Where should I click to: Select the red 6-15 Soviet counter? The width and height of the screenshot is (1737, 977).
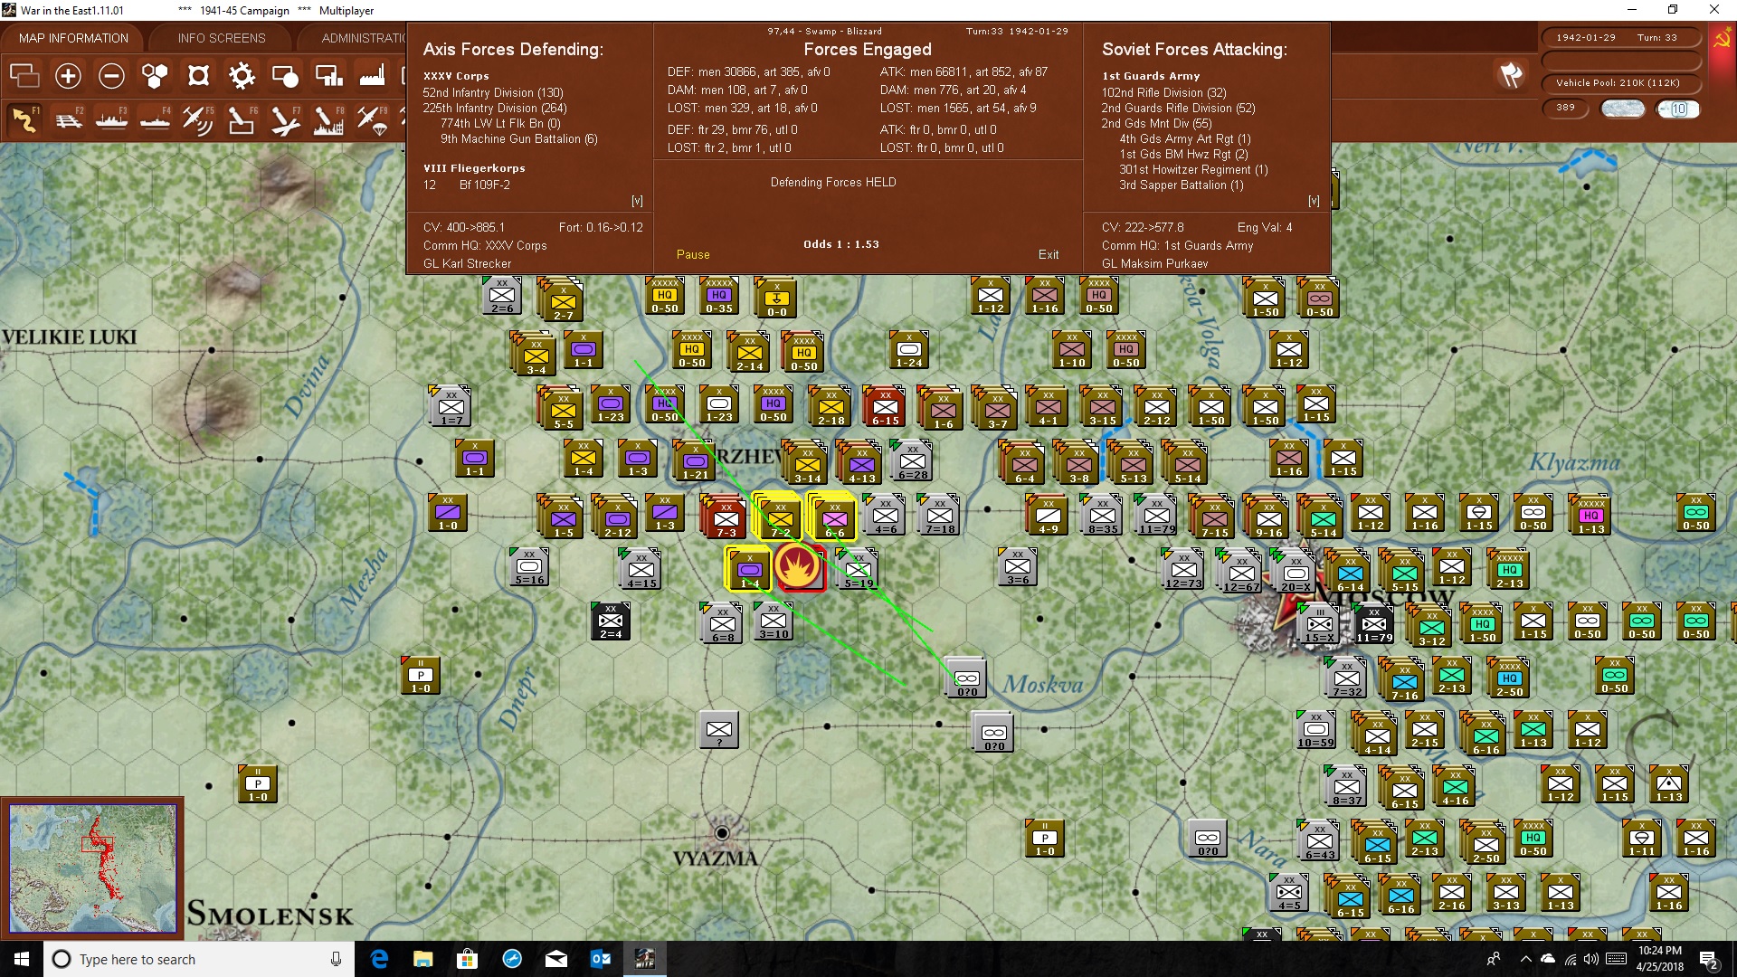click(x=886, y=406)
